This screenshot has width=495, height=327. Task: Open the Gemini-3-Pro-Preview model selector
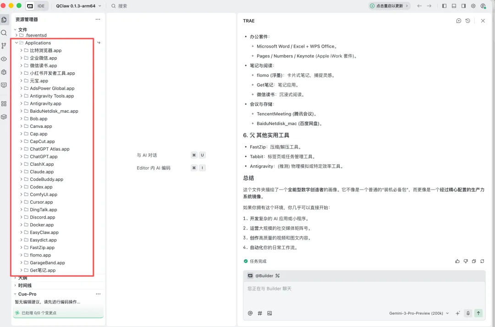[419, 313]
